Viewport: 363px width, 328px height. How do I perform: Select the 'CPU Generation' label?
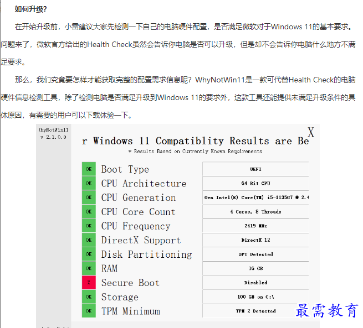pos(139,197)
